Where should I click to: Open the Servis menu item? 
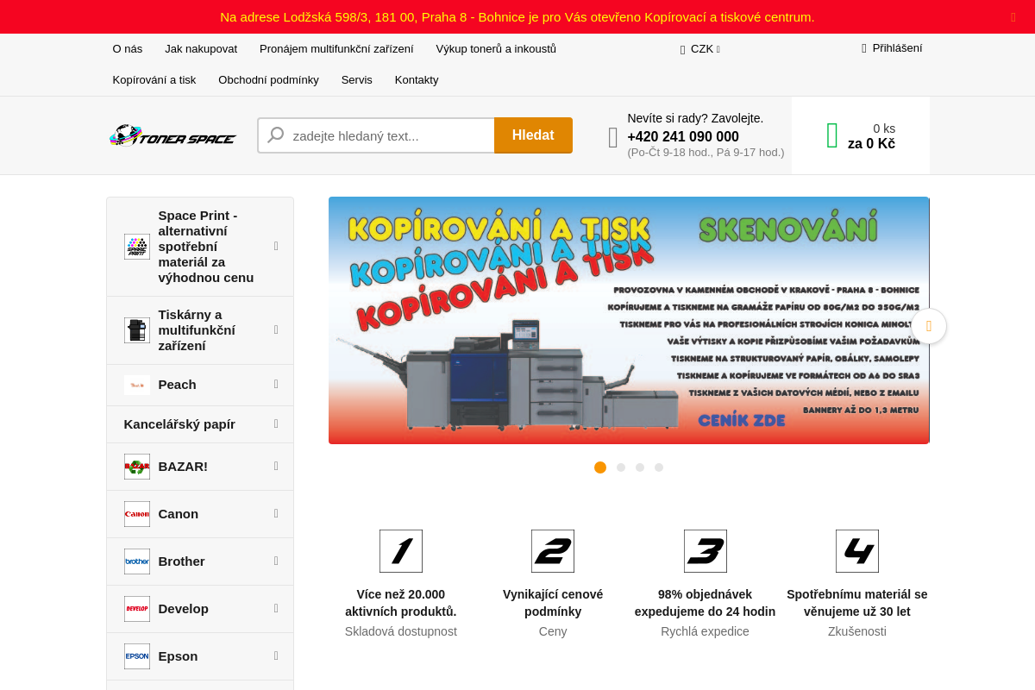pos(356,80)
